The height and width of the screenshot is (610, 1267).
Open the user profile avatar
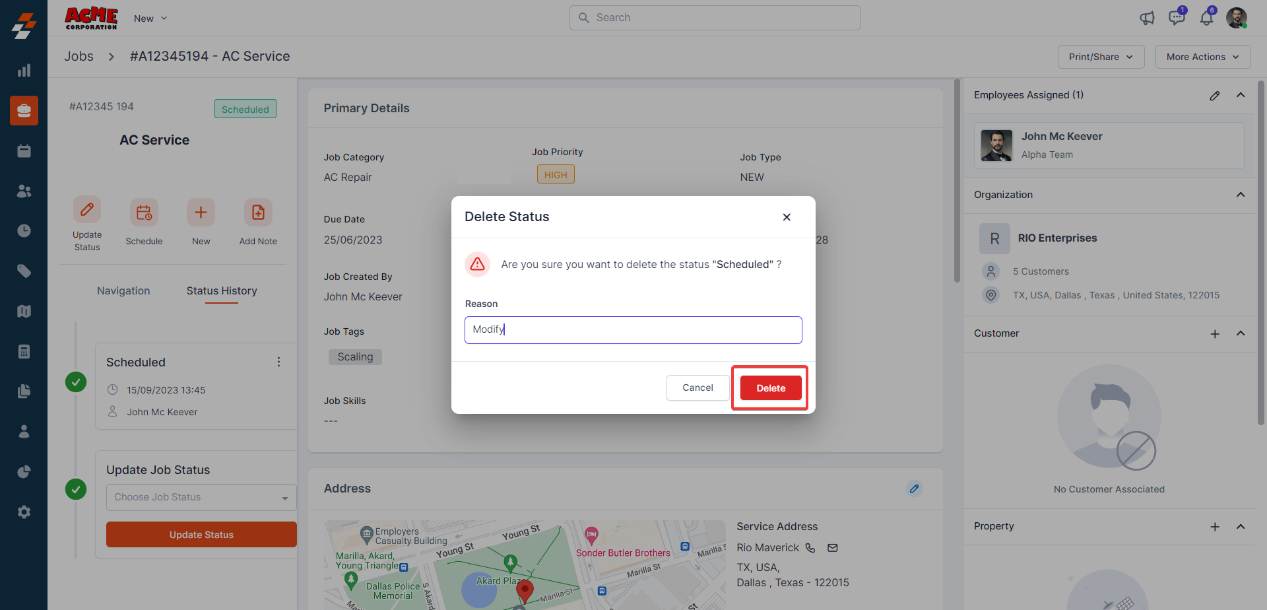tap(1237, 18)
